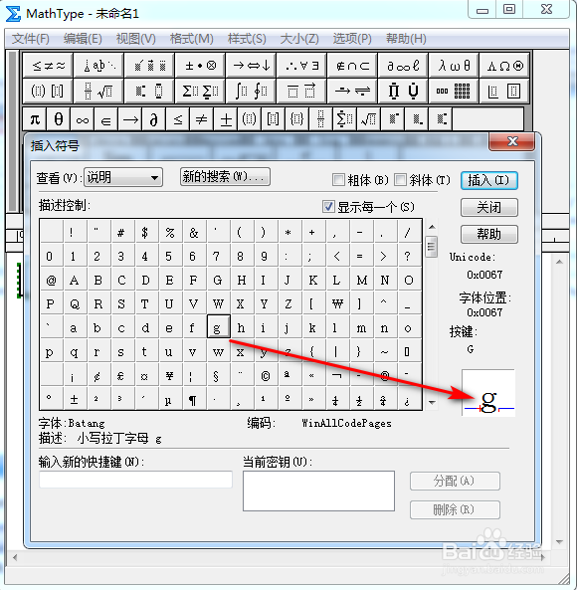Toggle the 斜体(T) italic checkbox

click(x=400, y=180)
